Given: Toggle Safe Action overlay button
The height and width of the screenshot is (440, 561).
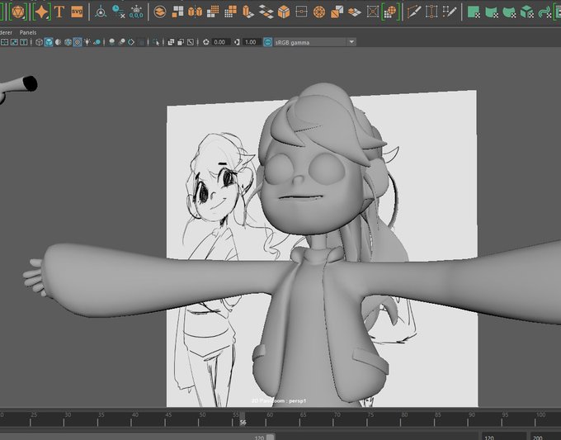Looking at the screenshot, I should point(14,42).
